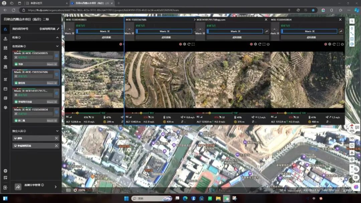
Task: Click power icon on M3E-15503430834 feed
Action: tap(342, 44)
